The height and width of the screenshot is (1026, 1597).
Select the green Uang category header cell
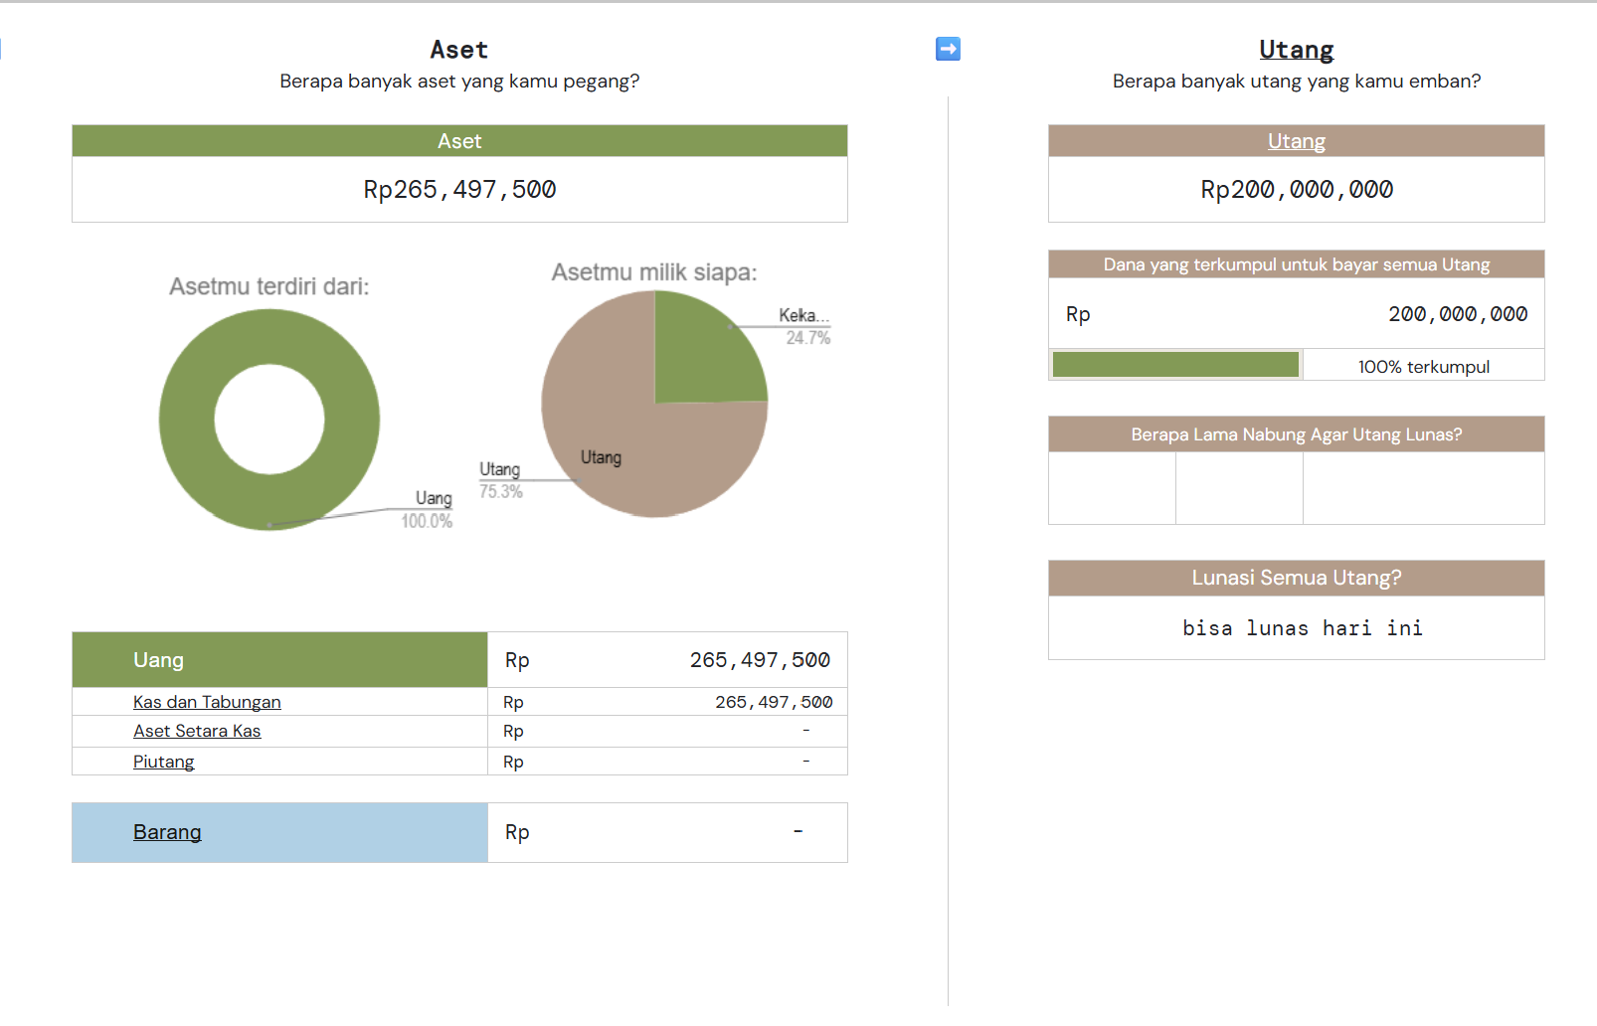279,660
